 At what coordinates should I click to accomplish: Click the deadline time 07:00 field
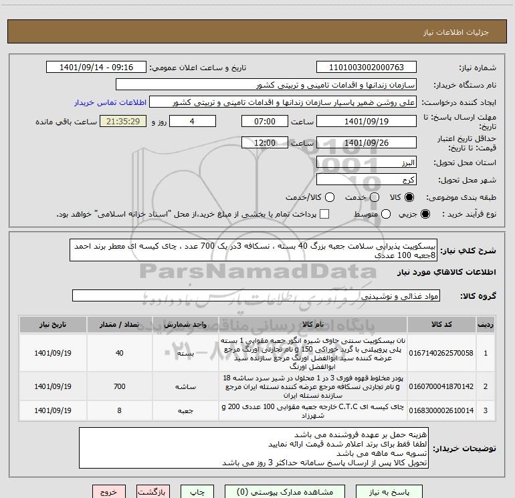click(265, 121)
